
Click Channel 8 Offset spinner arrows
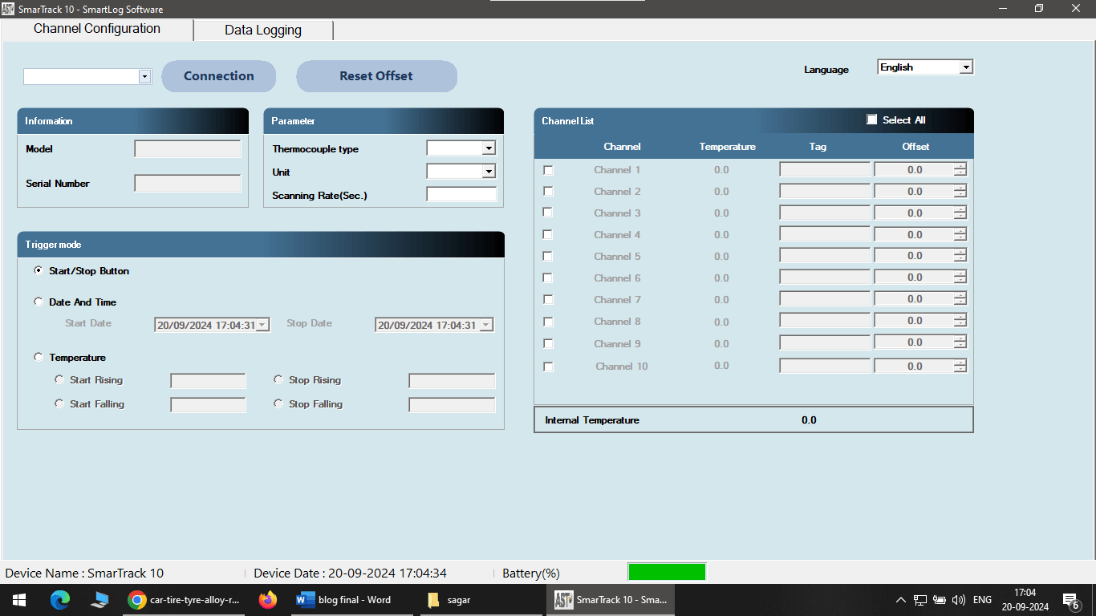pos(960,321)
